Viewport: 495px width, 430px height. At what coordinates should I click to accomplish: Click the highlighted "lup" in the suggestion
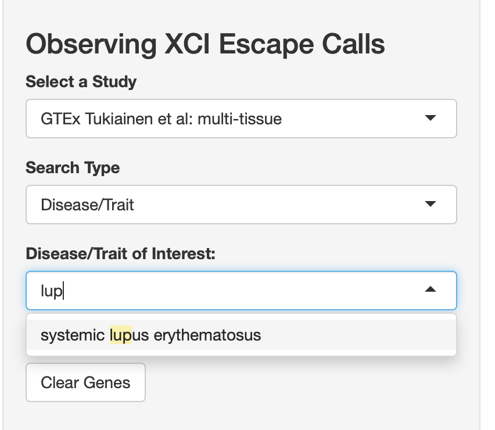click(121, 335)
